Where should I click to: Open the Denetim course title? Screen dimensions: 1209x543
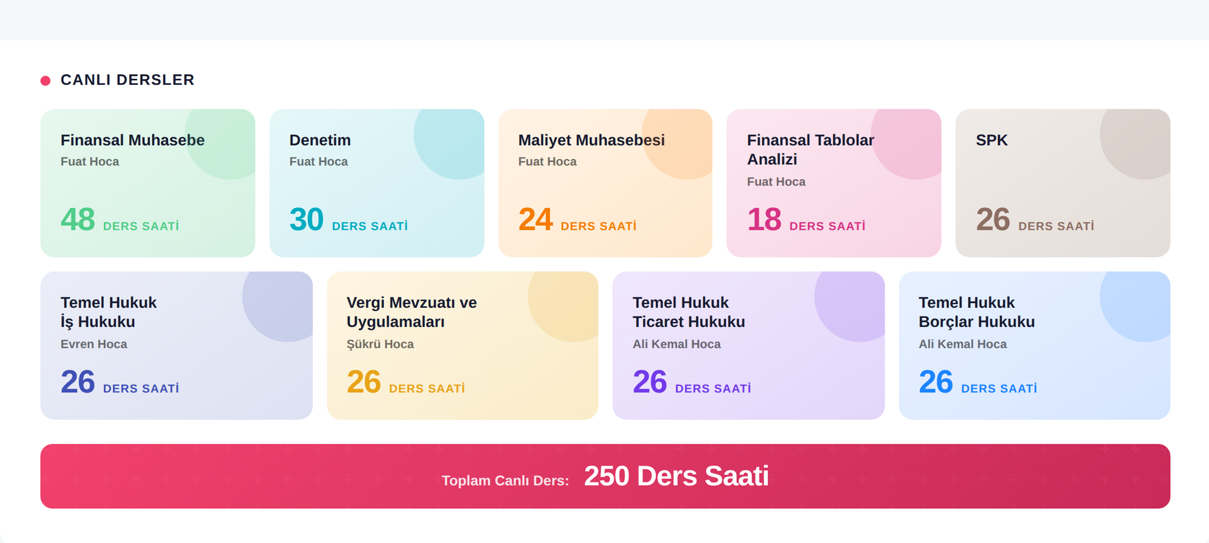pos(320,140)
